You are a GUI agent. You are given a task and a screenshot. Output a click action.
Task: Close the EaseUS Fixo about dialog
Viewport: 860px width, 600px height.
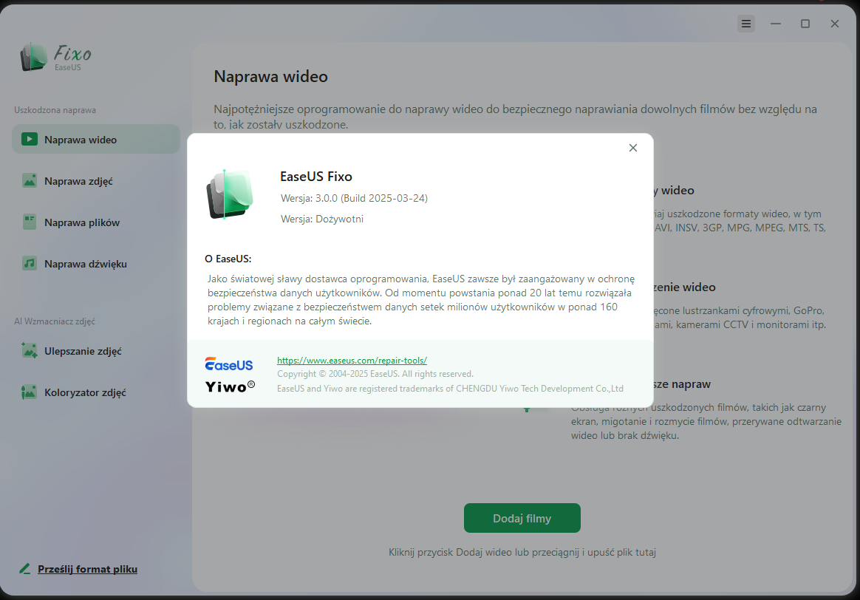[x=633, y=148]
